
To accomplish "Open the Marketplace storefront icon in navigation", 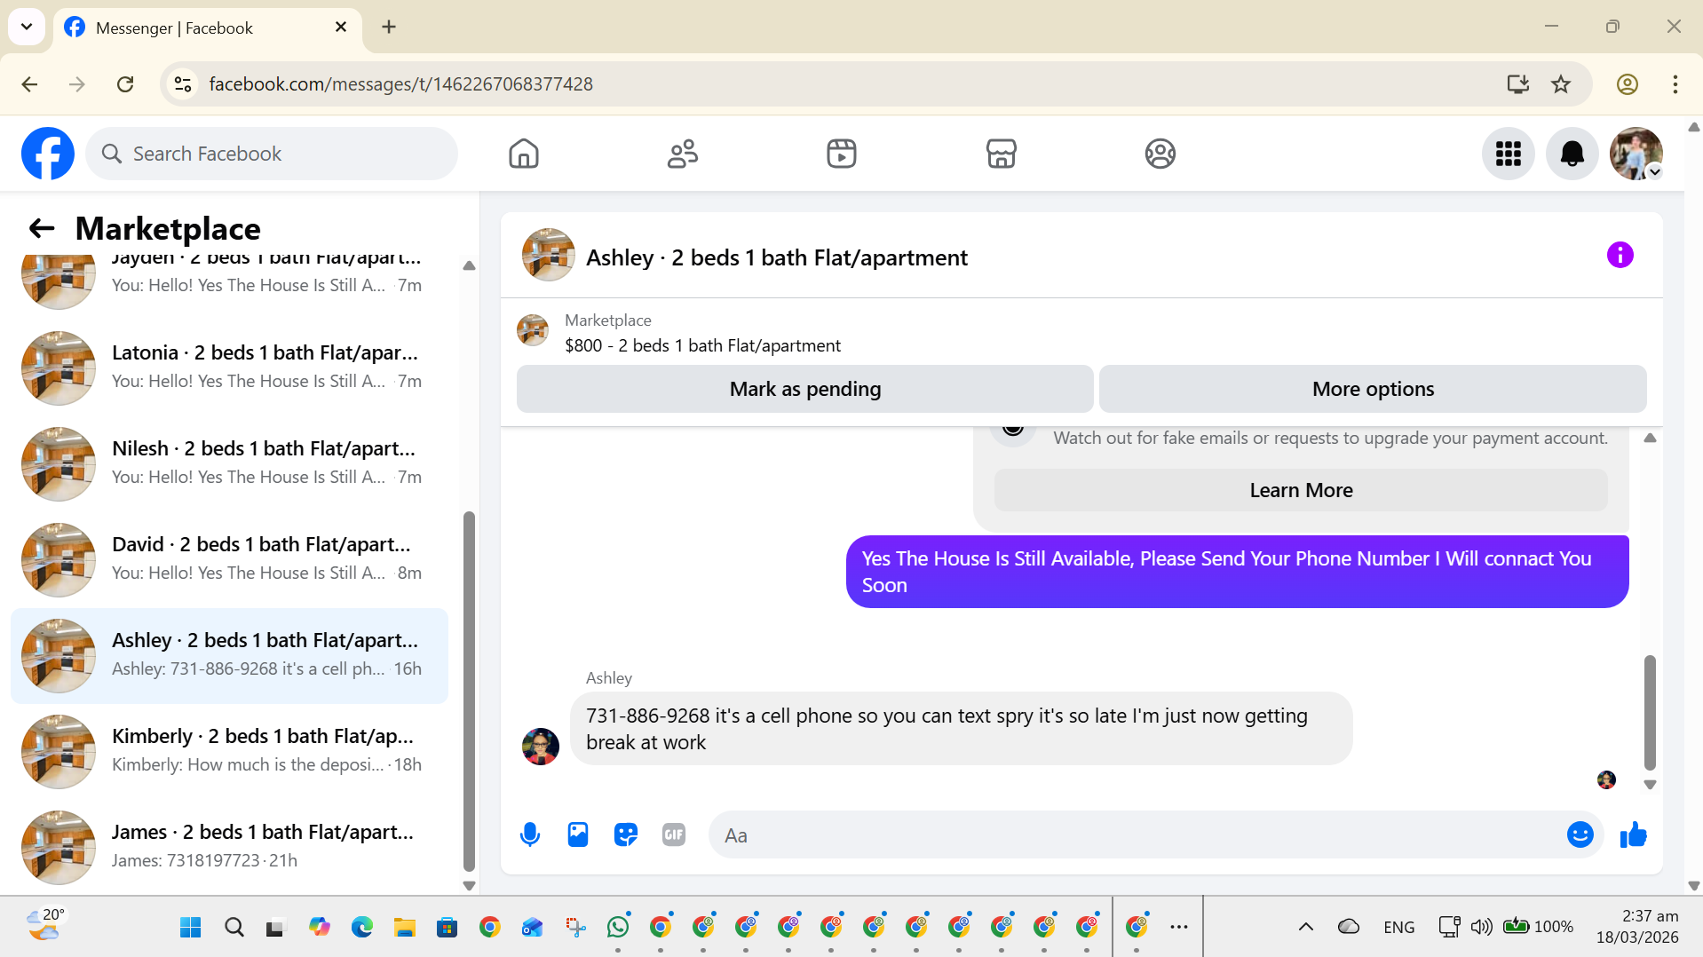I will click(1001, 154).
